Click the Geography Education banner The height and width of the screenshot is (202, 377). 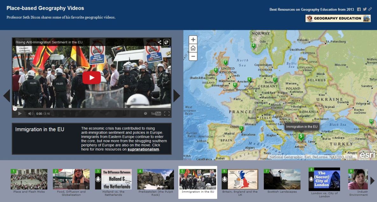click(x=337, y=18)
